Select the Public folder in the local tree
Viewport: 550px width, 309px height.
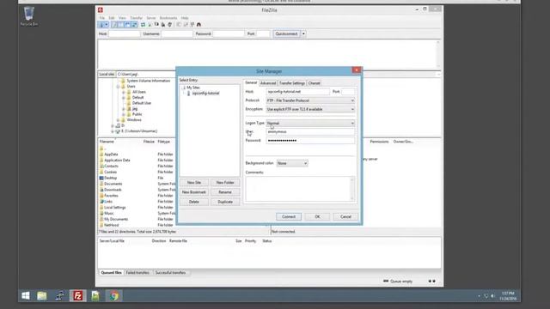click(137, 114)
